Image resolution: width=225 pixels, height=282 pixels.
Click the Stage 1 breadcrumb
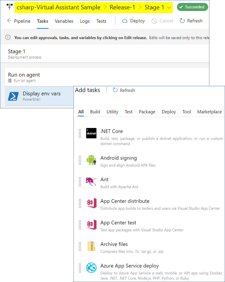pyautogui.click(x=154, y=7)
